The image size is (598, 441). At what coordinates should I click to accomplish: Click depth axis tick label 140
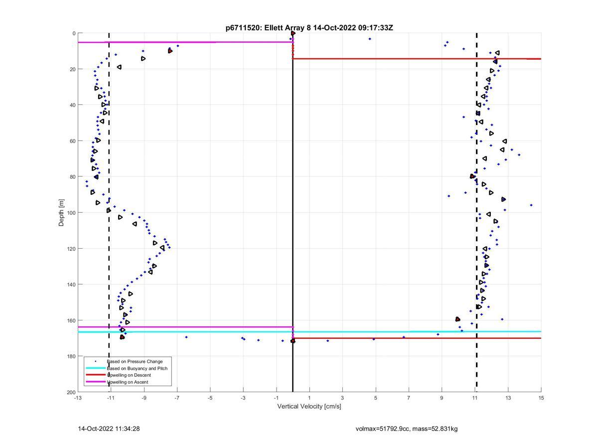(71, 285)
